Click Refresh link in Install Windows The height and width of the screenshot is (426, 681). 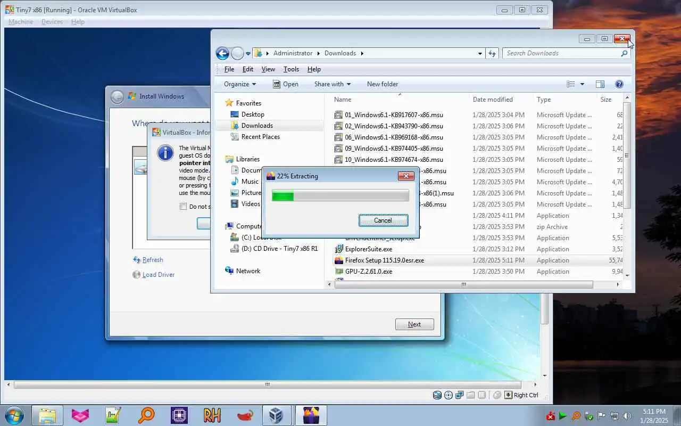pos(153,260)
